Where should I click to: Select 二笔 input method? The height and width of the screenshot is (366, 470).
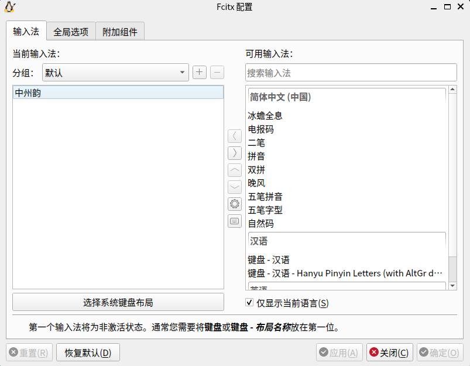pyautogui.click(x=347, y=143)
